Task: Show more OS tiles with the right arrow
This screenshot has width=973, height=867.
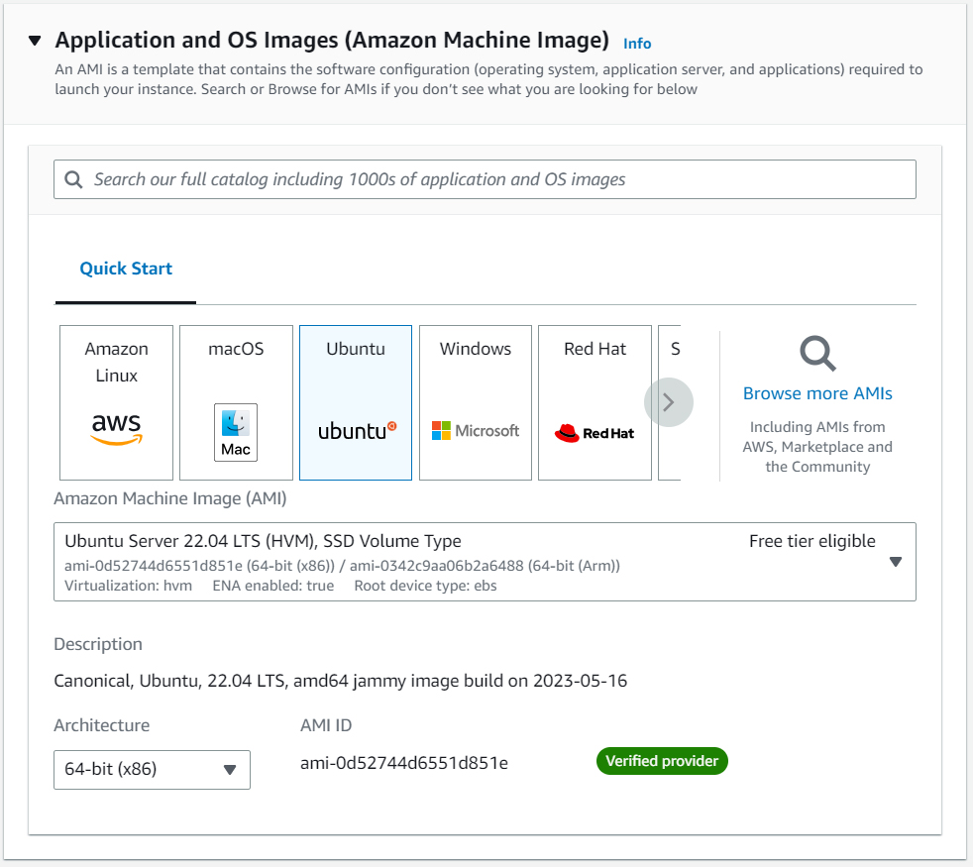Action: (668, 402)
